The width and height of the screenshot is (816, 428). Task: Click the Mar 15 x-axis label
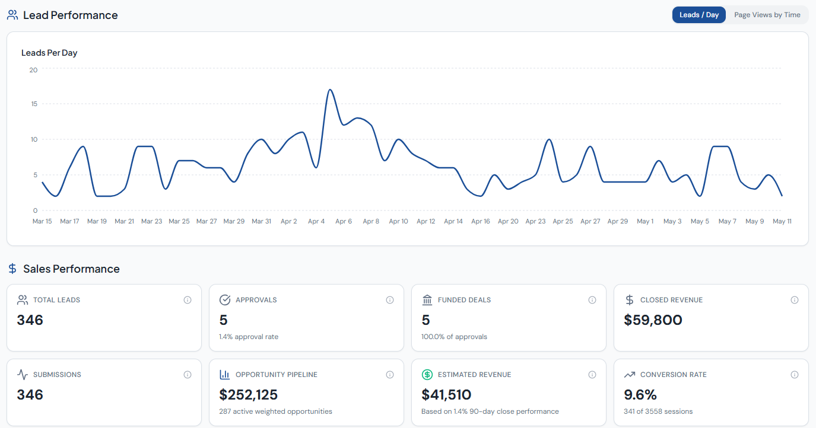[x=42, y=221]
